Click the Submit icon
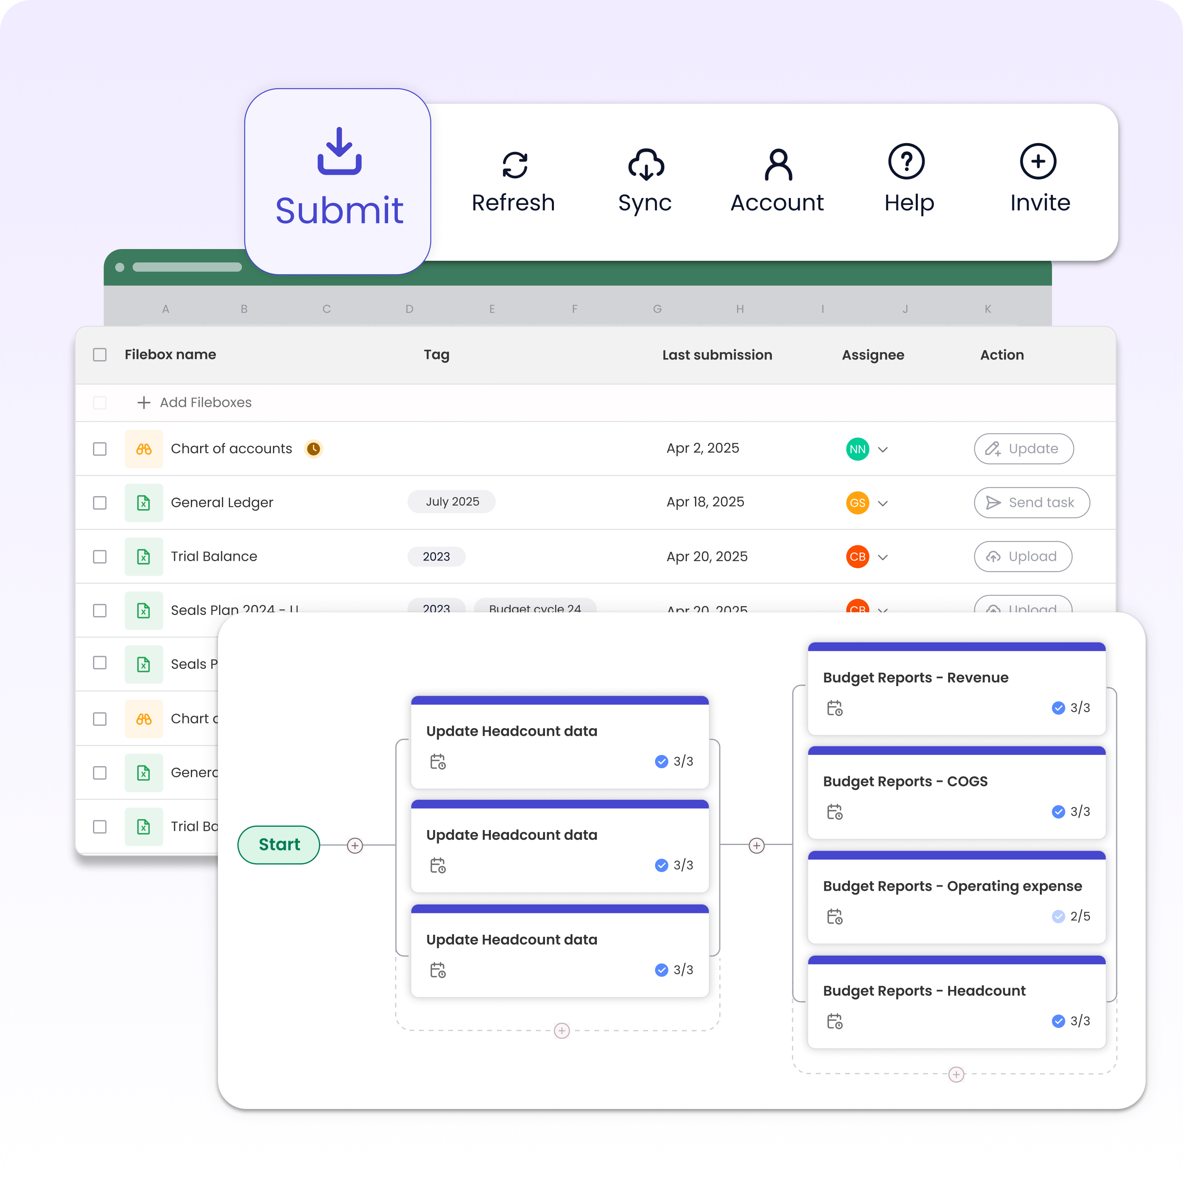Viewport: 1183px width, 1183px height. click(339, 152)
